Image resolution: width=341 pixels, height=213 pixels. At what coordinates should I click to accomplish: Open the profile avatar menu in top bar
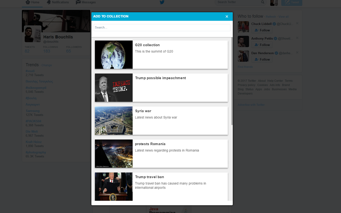pos(274,2)
